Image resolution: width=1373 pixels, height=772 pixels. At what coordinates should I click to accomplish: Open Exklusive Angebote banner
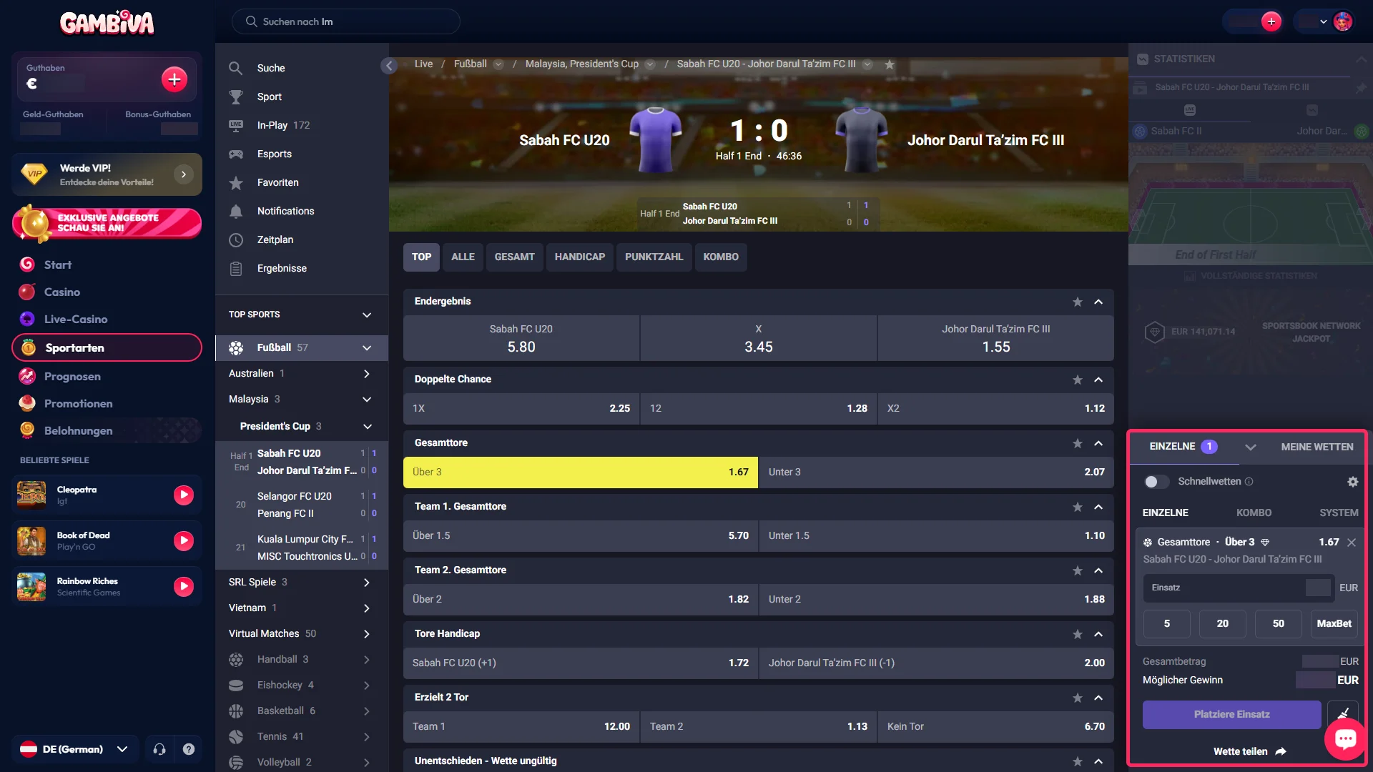click(107, 223)
